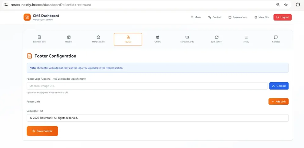Click the Footer Links label
This screenshot has width=304, height=148.
pos(34,102)
